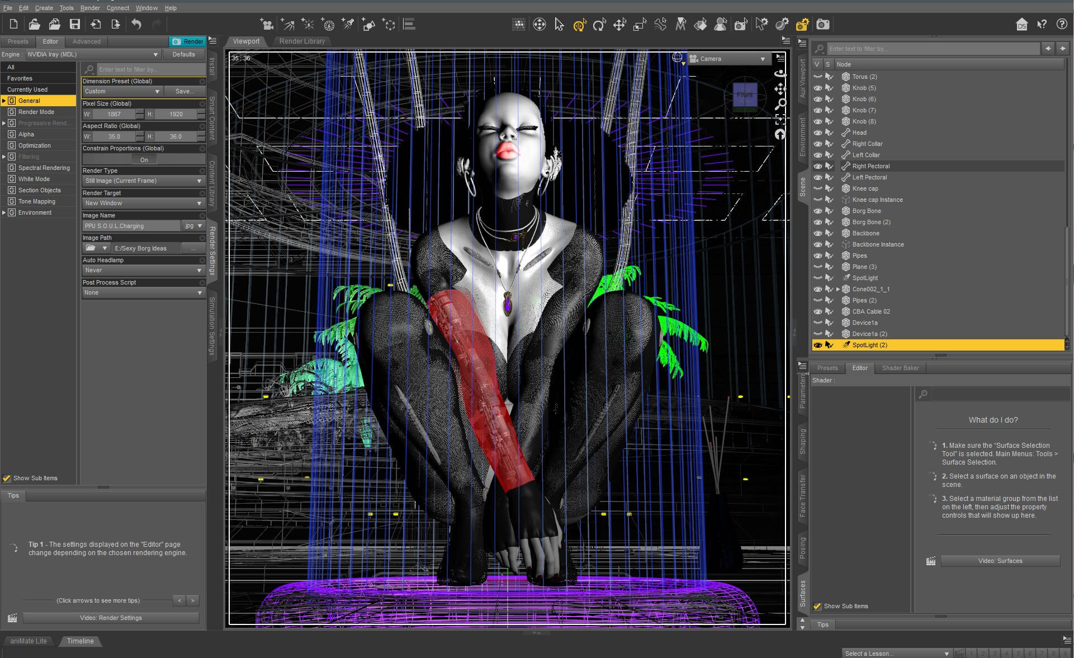Viewport: 1074px width, 658px height.
Task: Open Render Type Still Image dropdown
Action: pos(143,181)
